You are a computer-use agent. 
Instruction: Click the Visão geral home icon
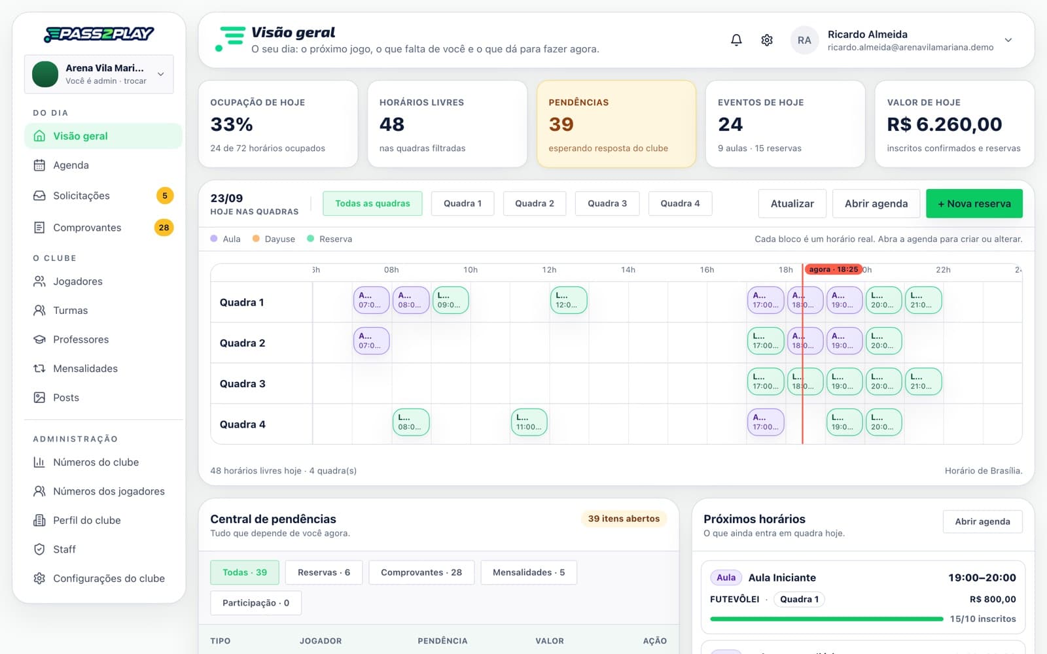click(x=39, y=136)
